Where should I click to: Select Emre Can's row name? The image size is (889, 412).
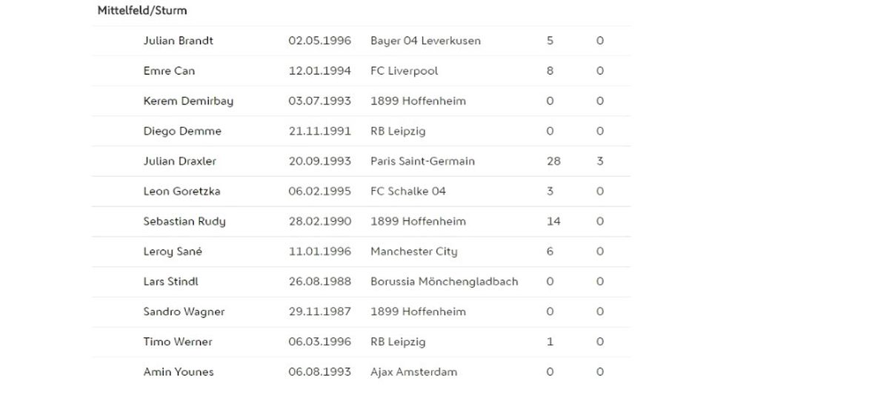(x=169, y=71)
